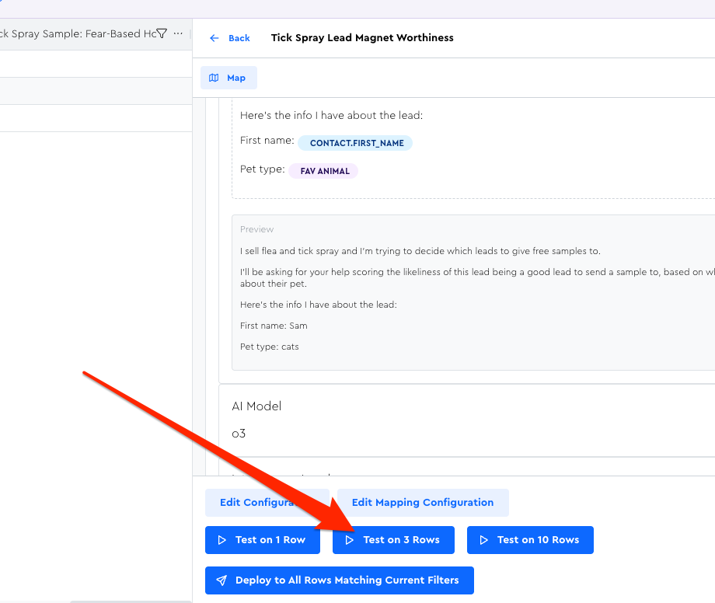715x603 pixels.
Task: Go back using the Back link
Action: tap(239, 38)
